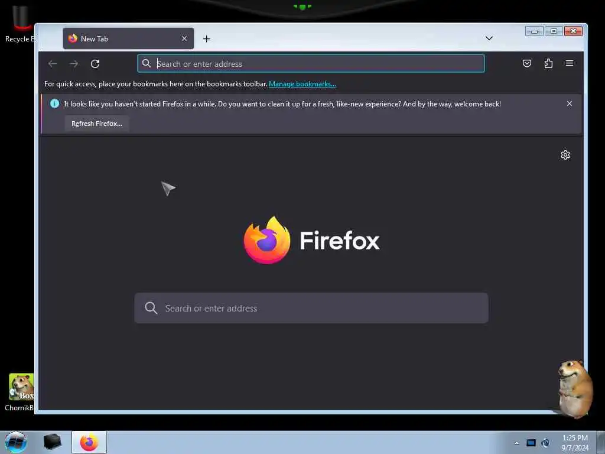Viewport: 605px width, 454px height.
Task: Click the address bar search field
Action: pos(311,63)
